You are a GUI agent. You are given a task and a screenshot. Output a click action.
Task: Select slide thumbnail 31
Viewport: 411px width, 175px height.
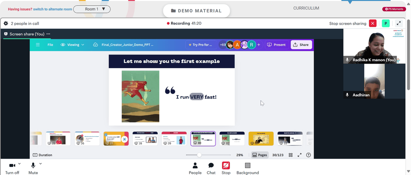232,138
